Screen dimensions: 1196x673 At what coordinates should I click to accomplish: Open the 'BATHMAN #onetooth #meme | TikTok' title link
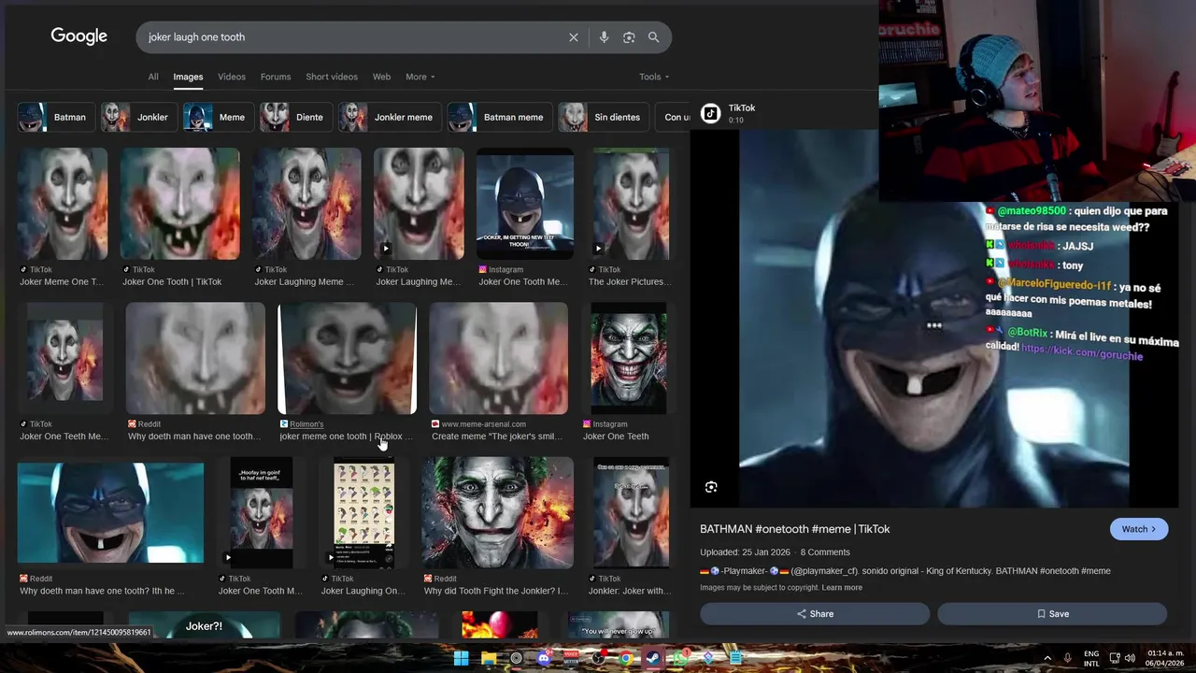[x=795, y=529]
